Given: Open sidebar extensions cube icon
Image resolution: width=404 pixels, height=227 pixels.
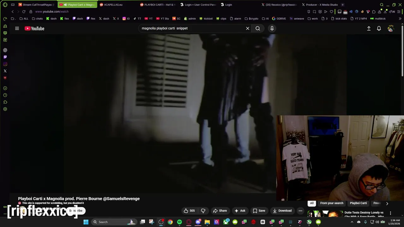Looking at the screenshot, I should [5, 102].
